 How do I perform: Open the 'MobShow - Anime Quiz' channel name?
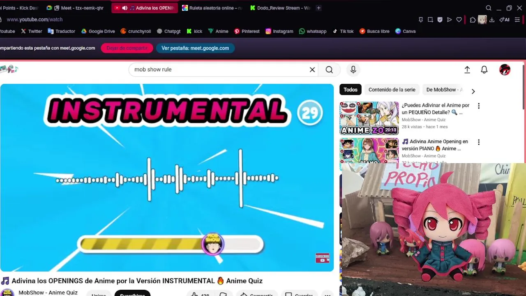(x=48, y=293)
